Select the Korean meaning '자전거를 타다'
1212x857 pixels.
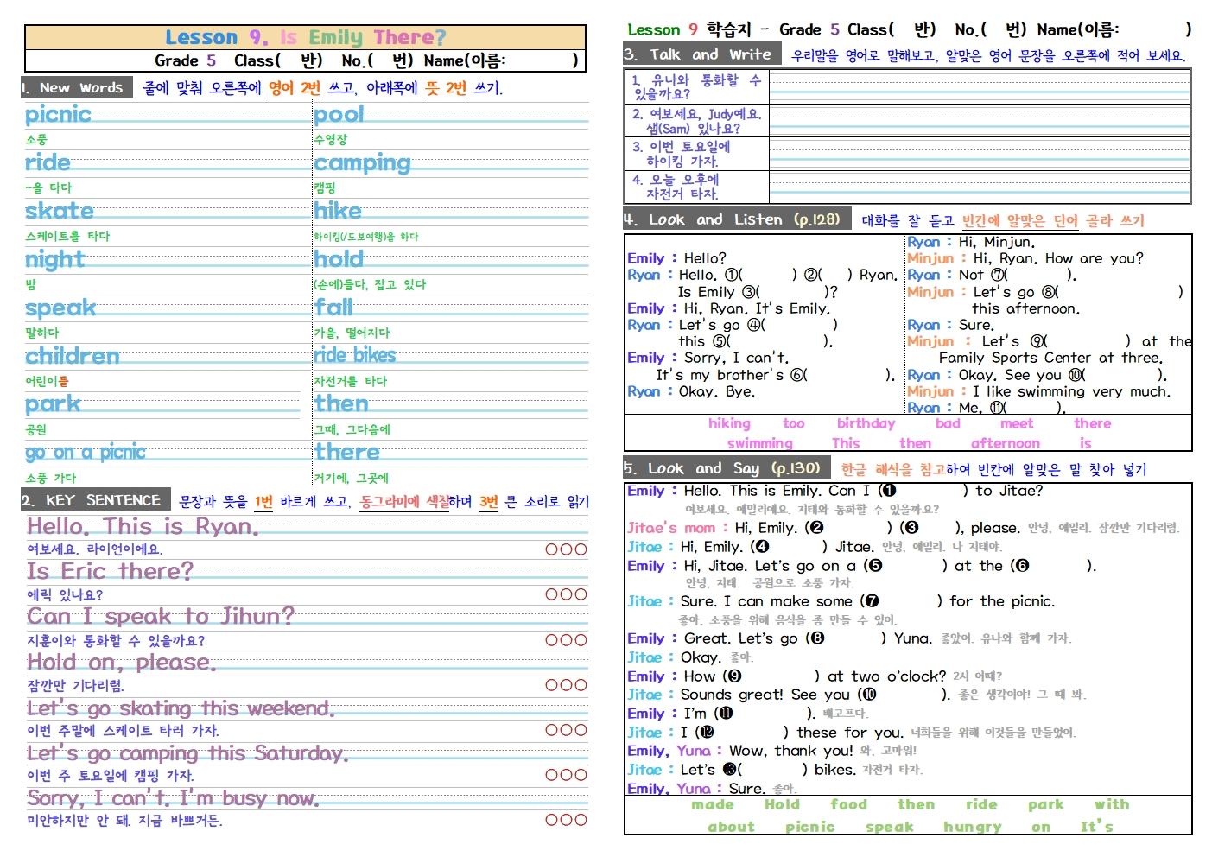(350, 381)
